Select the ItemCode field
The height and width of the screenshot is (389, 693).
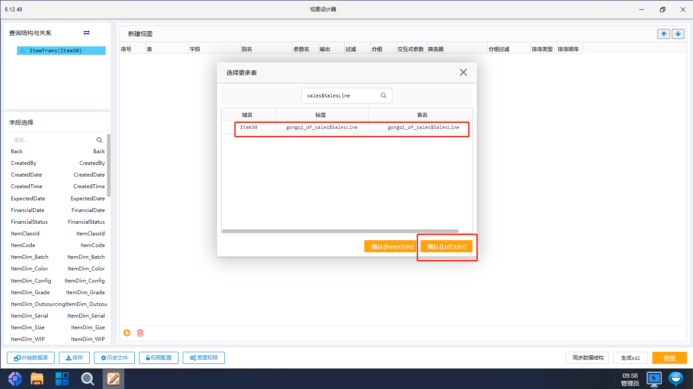[58, 245]
